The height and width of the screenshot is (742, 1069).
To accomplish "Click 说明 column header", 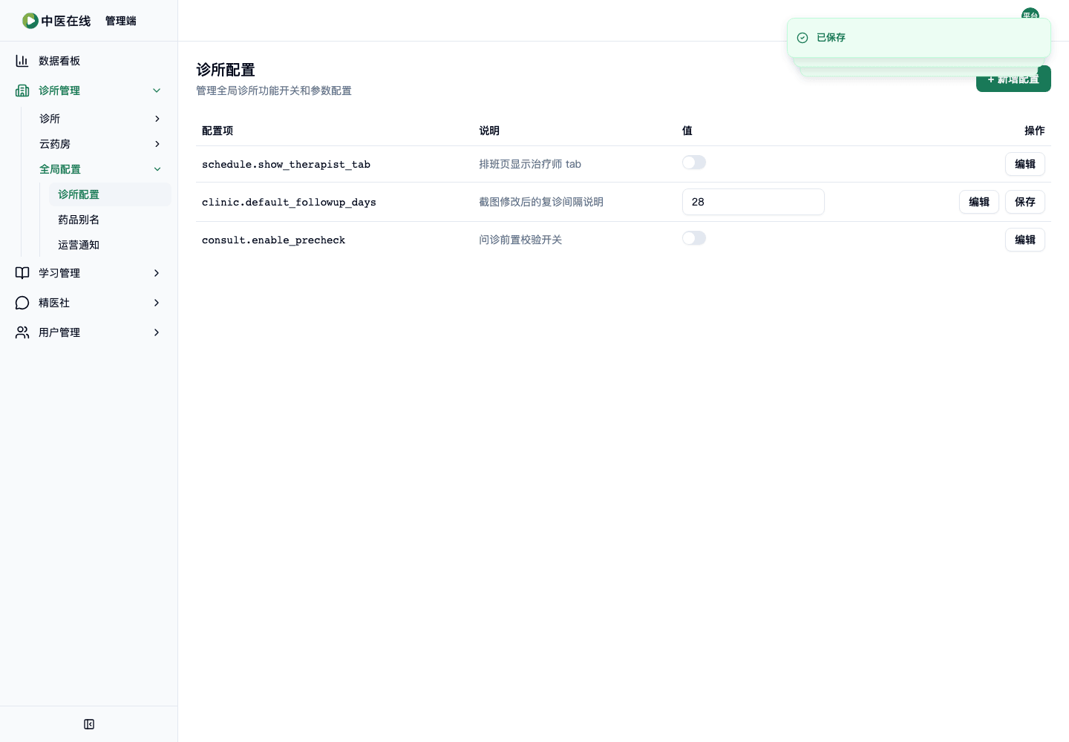I will (489, 131).
